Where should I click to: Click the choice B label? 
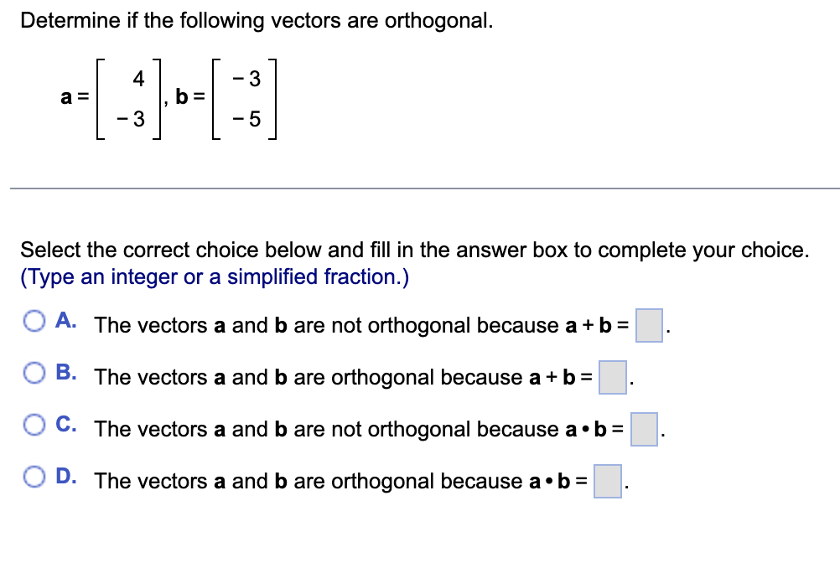(65, 371)
